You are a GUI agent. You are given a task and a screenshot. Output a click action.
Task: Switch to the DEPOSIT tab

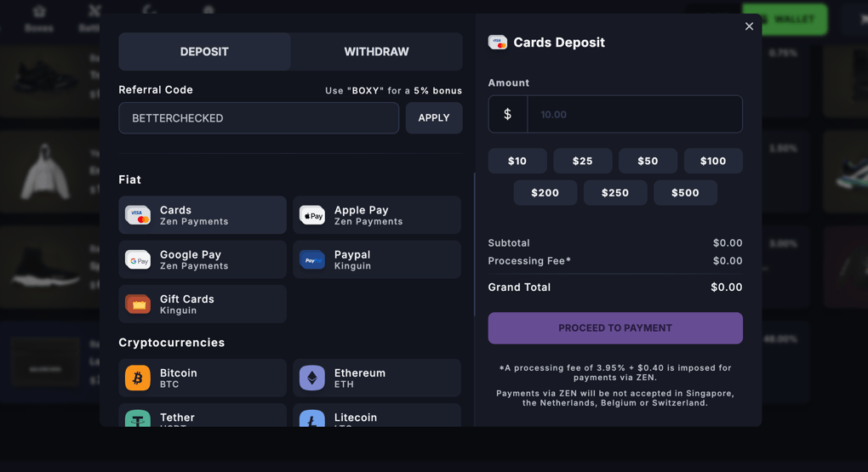click(x=204, y=52)
